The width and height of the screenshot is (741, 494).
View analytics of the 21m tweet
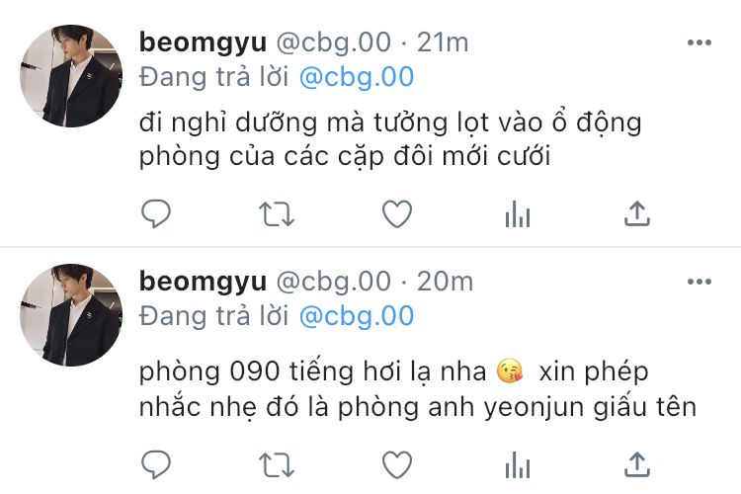(518, 214)
